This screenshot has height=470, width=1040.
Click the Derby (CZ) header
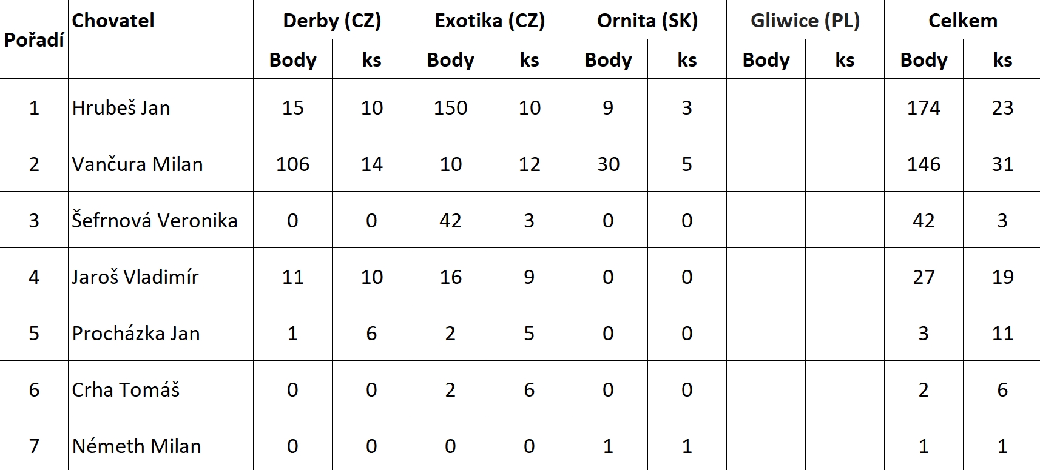(x=332, y=21)
